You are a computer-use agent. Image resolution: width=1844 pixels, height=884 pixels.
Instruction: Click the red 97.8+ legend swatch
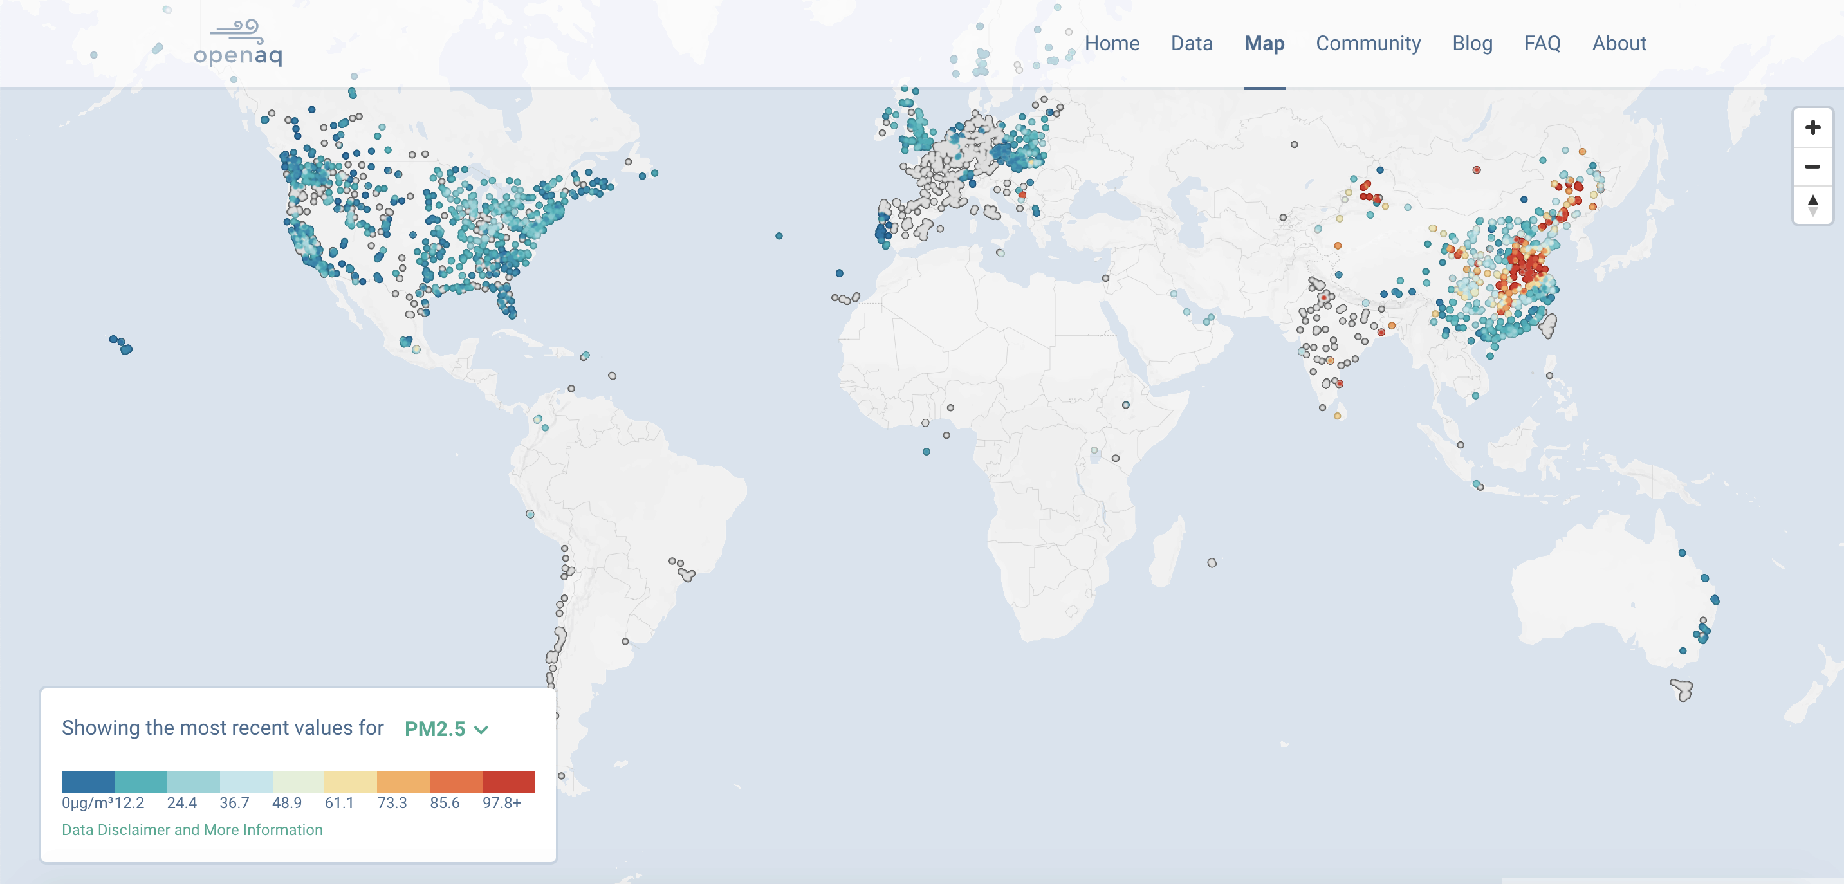(508, 781)
